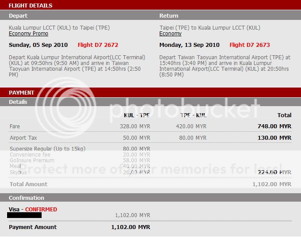Select the Kuala Lumpur LCCT to Taipei route
The image size is (301, 237).
[59, 28]
